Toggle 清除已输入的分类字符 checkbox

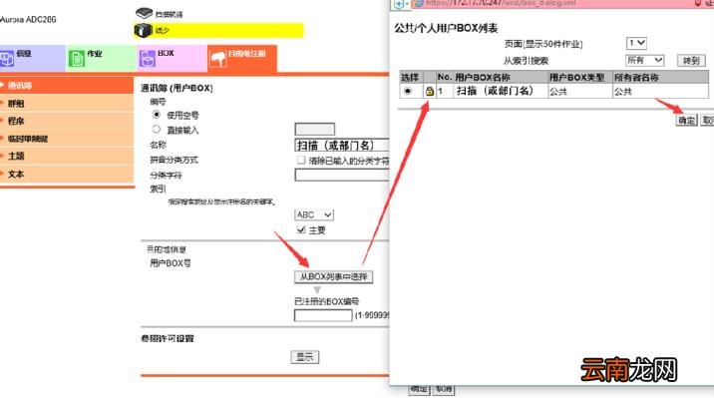pyautogui.click(x=300, y=160)
